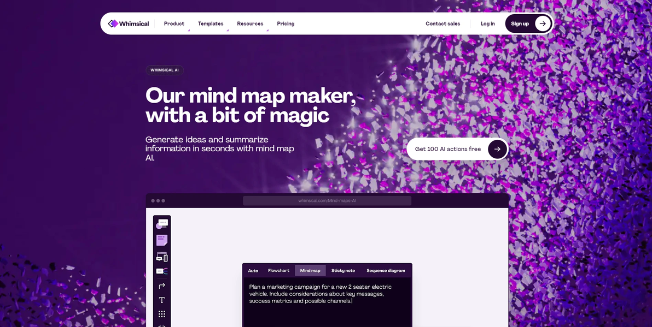Click the arrow circle on Sign up
This screenshot has width=652, height=327.
click(x=542, y=23)
